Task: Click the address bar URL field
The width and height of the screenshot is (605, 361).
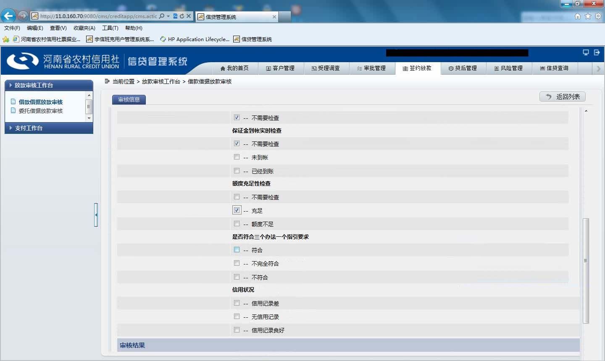Action: 98,16
